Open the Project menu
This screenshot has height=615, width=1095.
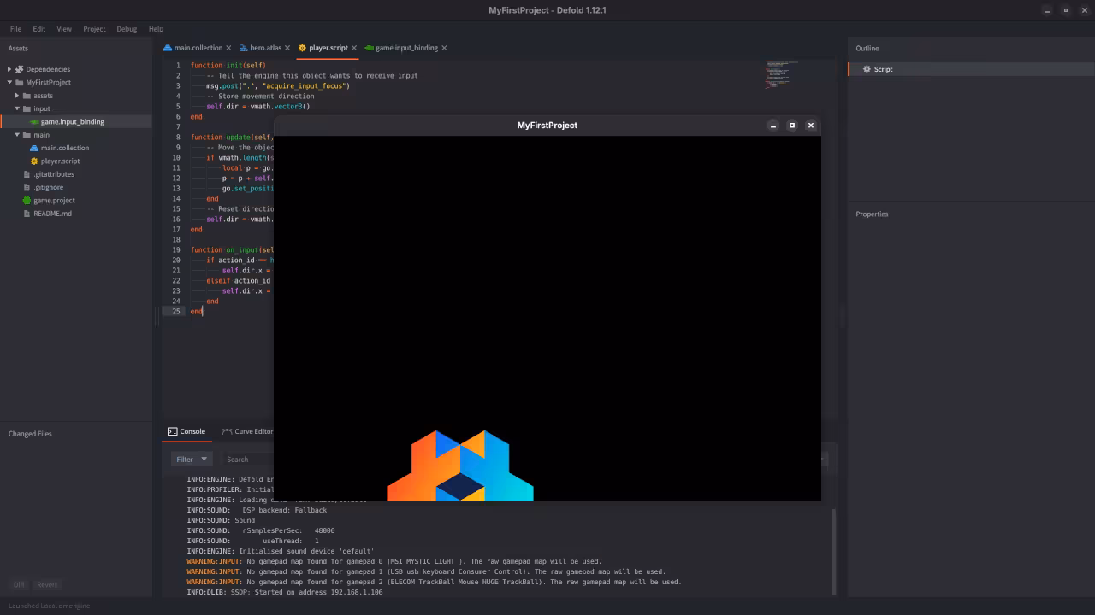[x=94, y=28]
